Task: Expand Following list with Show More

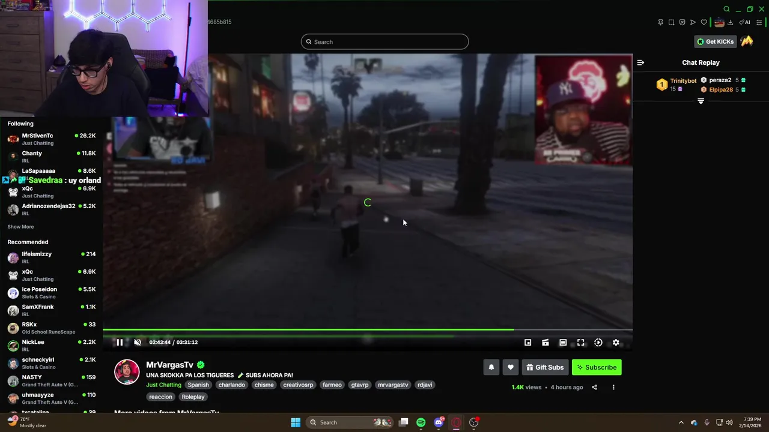Action: point(20,227)
